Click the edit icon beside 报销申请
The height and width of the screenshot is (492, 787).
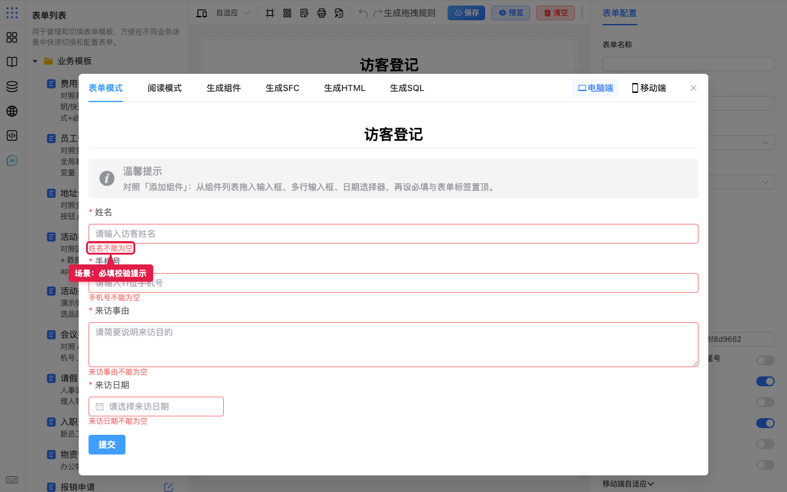168,487
